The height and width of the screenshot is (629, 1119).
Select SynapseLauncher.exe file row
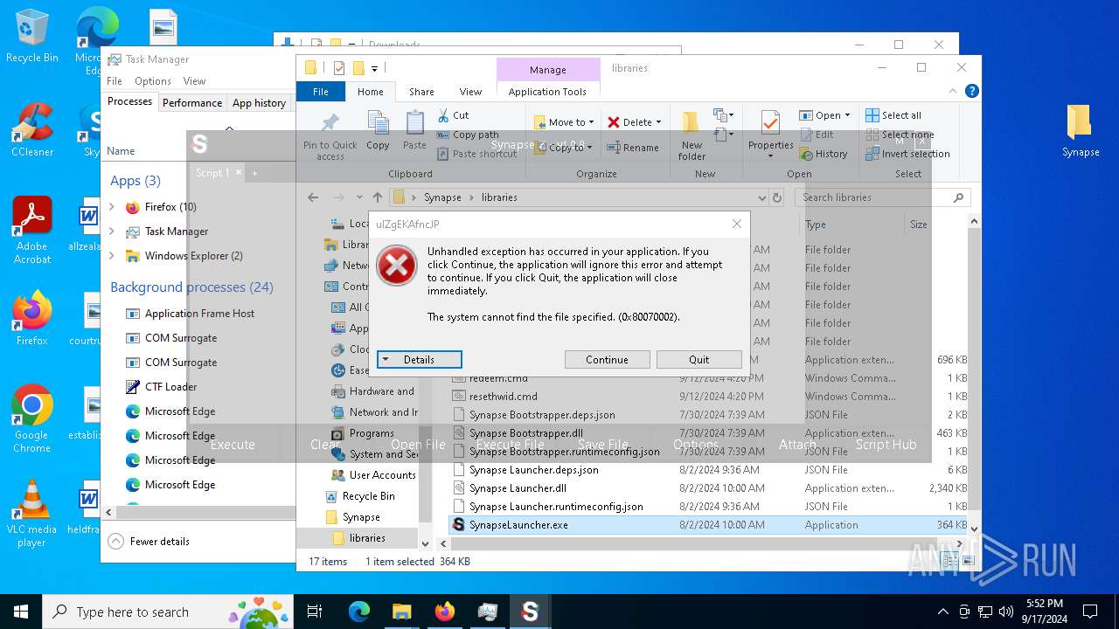point(708,525)
